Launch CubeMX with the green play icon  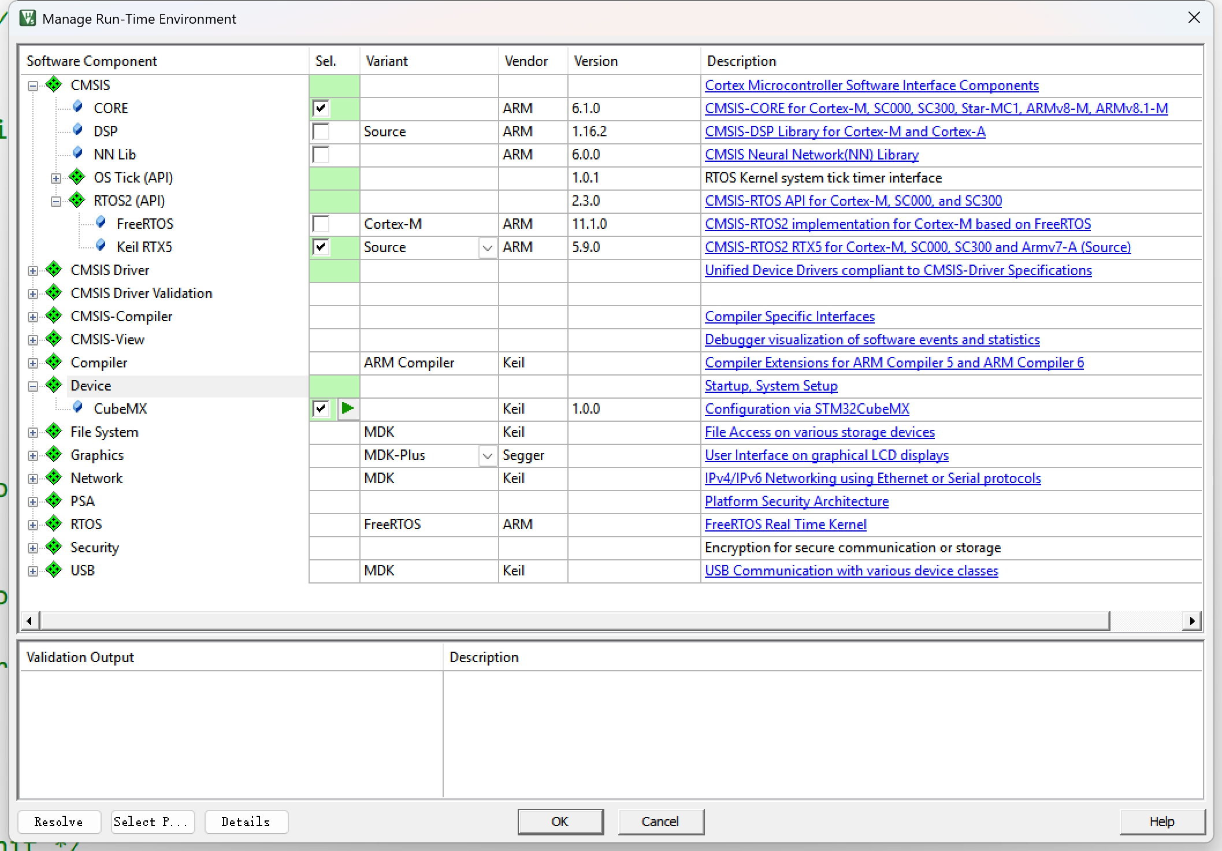click(348, 408)
